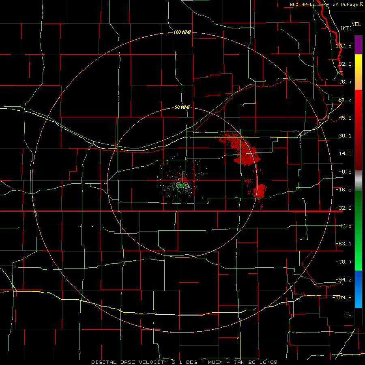Click the -0.9 value on velocity scale

(x=345, y=172)
